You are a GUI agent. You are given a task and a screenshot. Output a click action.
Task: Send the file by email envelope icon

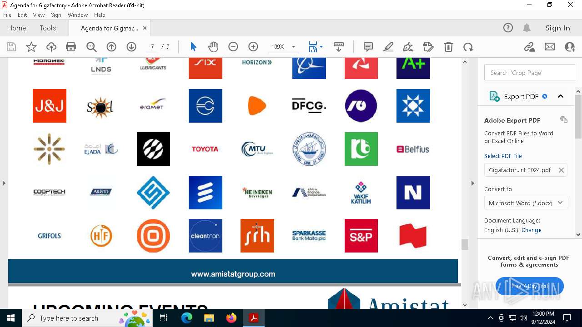click(550, 47)
